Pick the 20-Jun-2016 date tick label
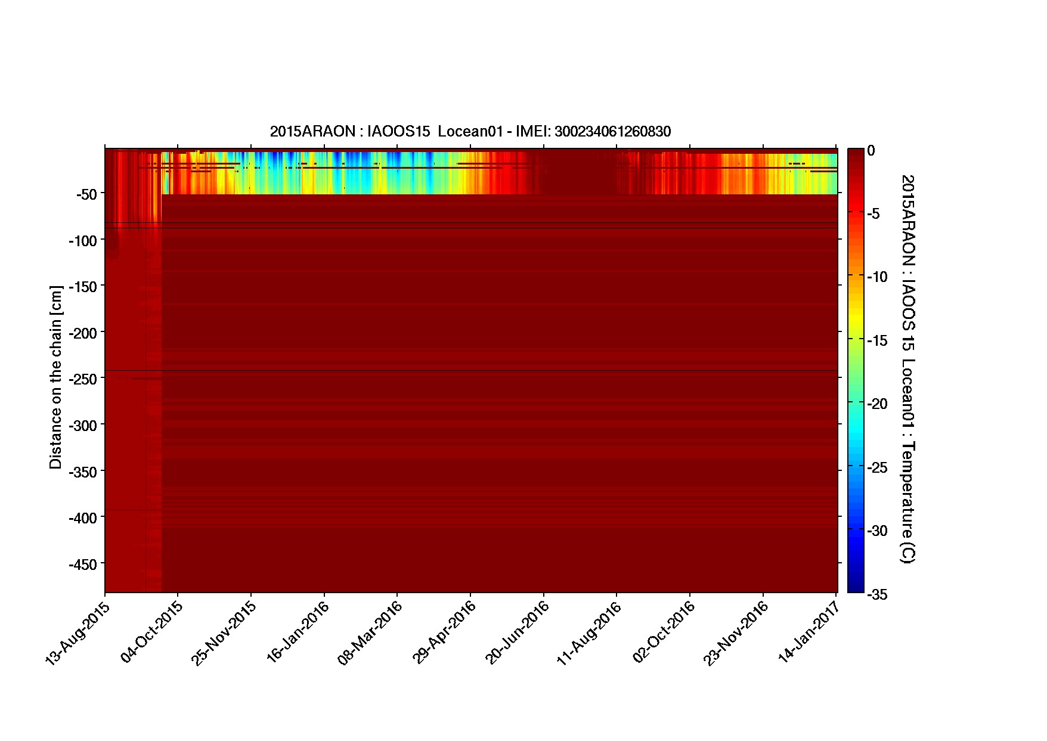Image resolution: width=1047 pixels, height=741 pixels. [x=517, y=633]
